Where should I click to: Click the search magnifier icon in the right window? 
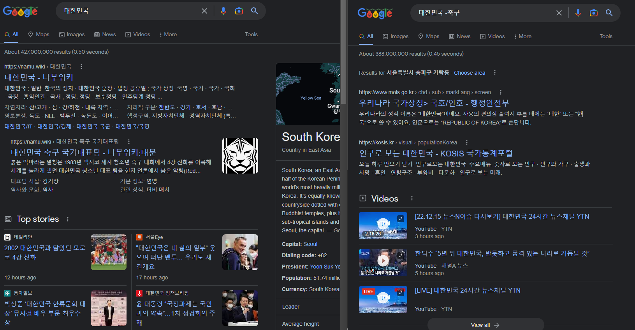609,13
